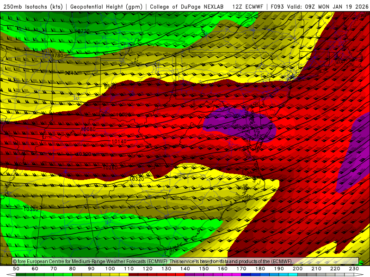Click the 10140 height contour label
The height and width of the screenshot is (277, 370).
(119, 142)
